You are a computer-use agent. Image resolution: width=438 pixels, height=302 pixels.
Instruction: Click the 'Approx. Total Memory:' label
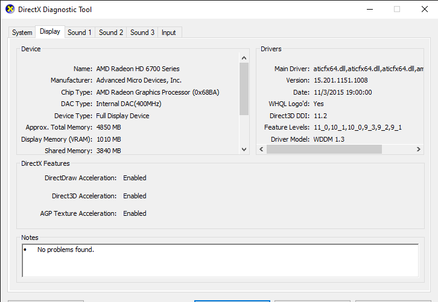(59, 128)
